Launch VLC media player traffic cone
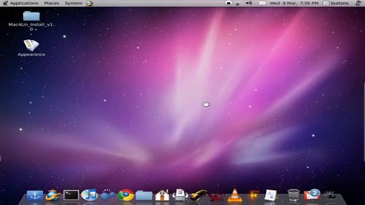Viewport: 365px width, 205px height. pyautogui.click(x=234, y=195)
